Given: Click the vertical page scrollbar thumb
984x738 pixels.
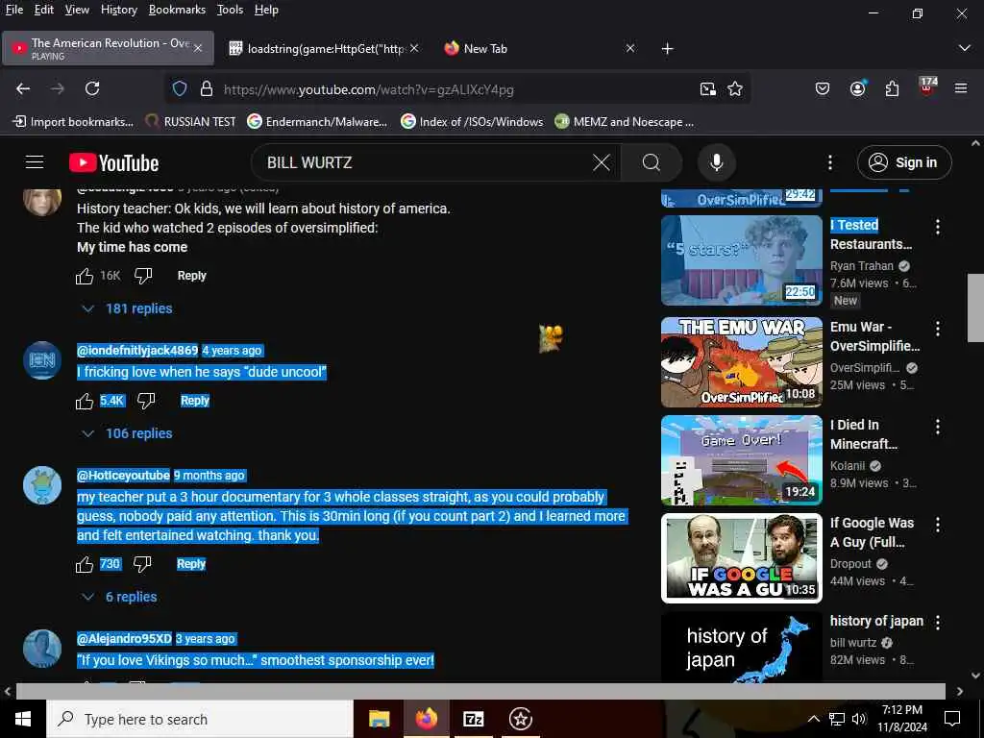Looking at the screenshot, I should pyautogui.click(x=975, y=307).
